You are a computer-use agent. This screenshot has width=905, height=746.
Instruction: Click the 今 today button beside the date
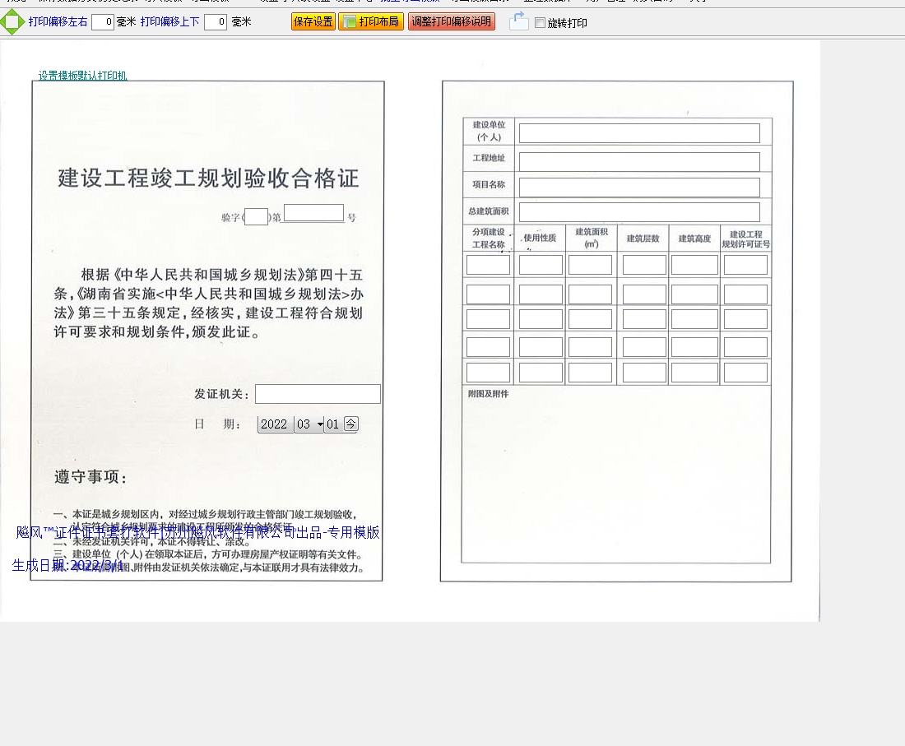(x=350, y=424)
